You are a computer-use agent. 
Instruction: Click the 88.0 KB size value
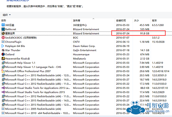pyautogui.click(x=145, y=88)
